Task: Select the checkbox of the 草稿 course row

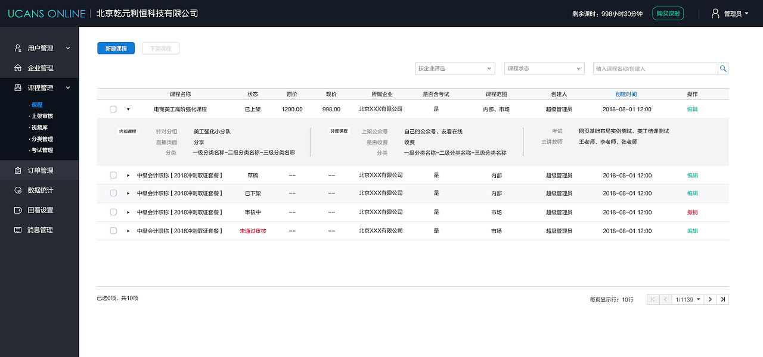Action: [x=113, y=175]
